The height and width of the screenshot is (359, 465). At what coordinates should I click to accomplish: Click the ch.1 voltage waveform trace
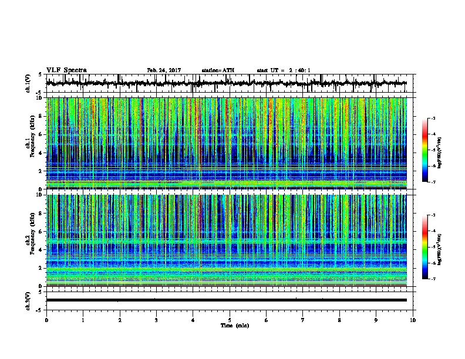226,83
